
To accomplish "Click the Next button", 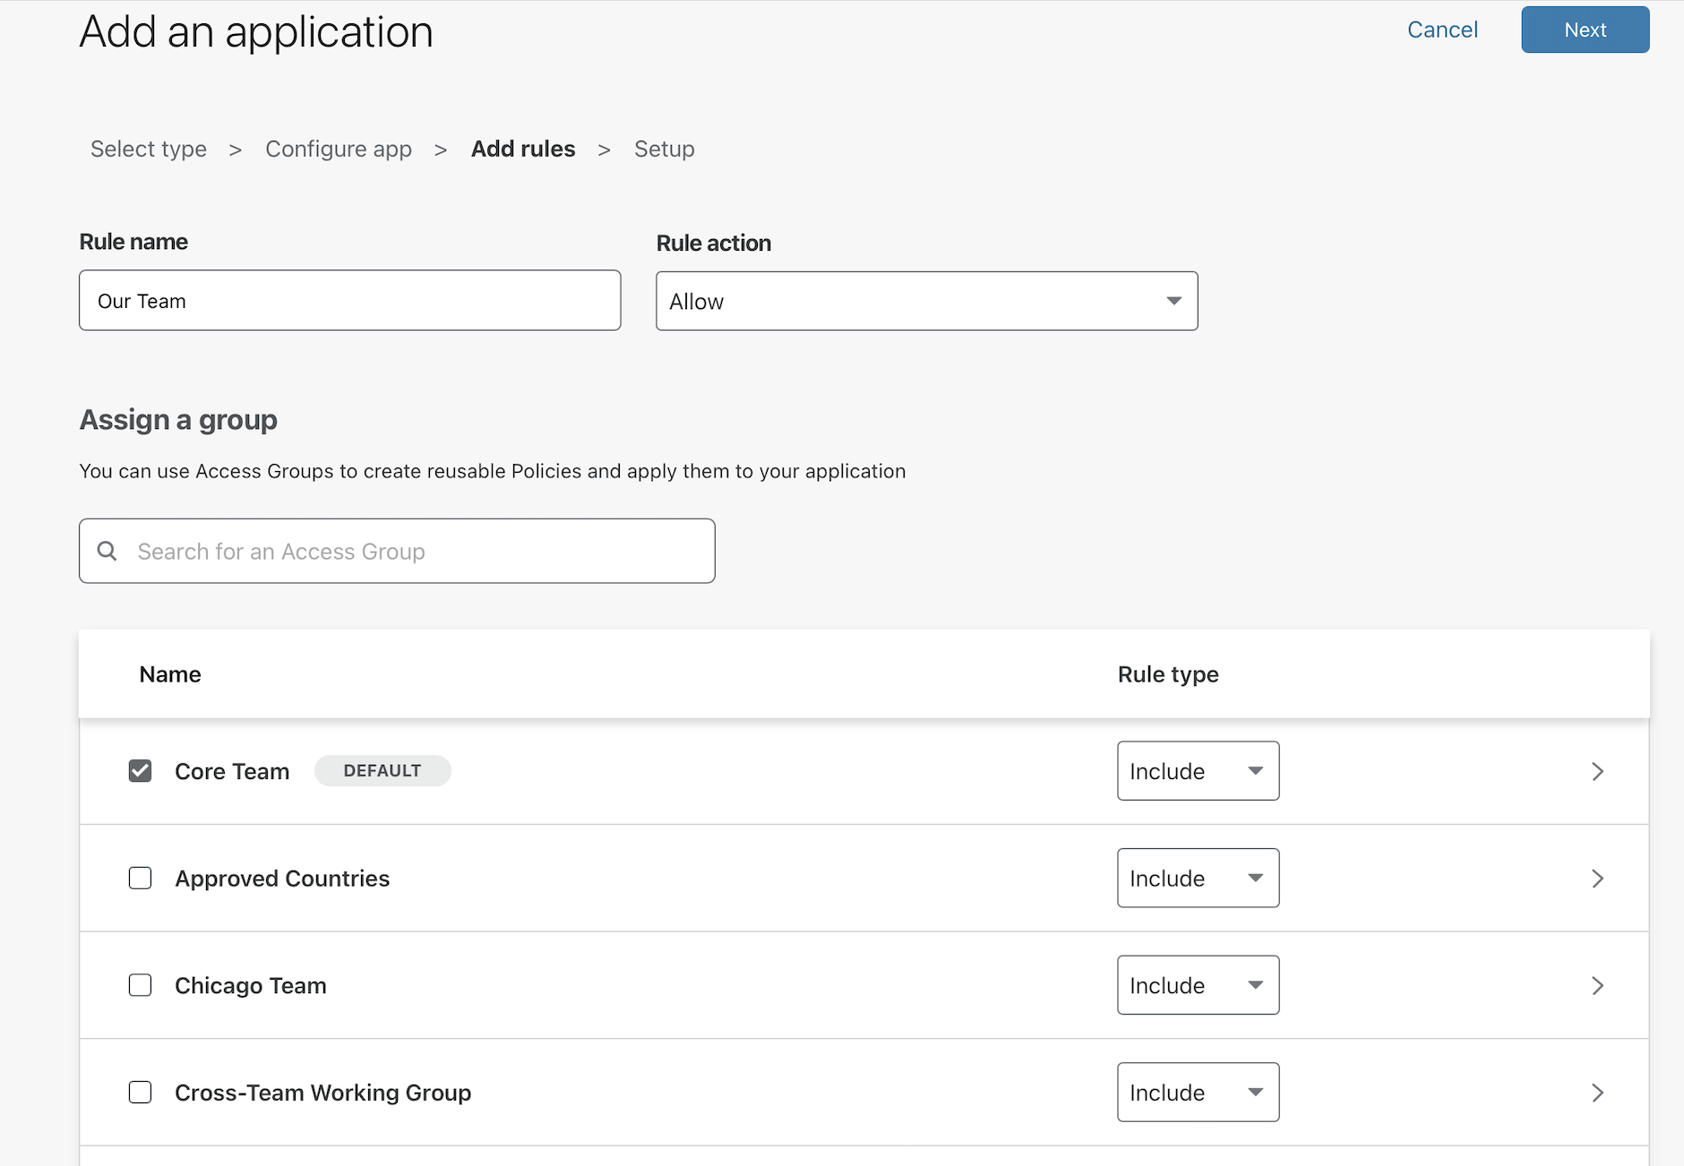I will coord(1585,30).
